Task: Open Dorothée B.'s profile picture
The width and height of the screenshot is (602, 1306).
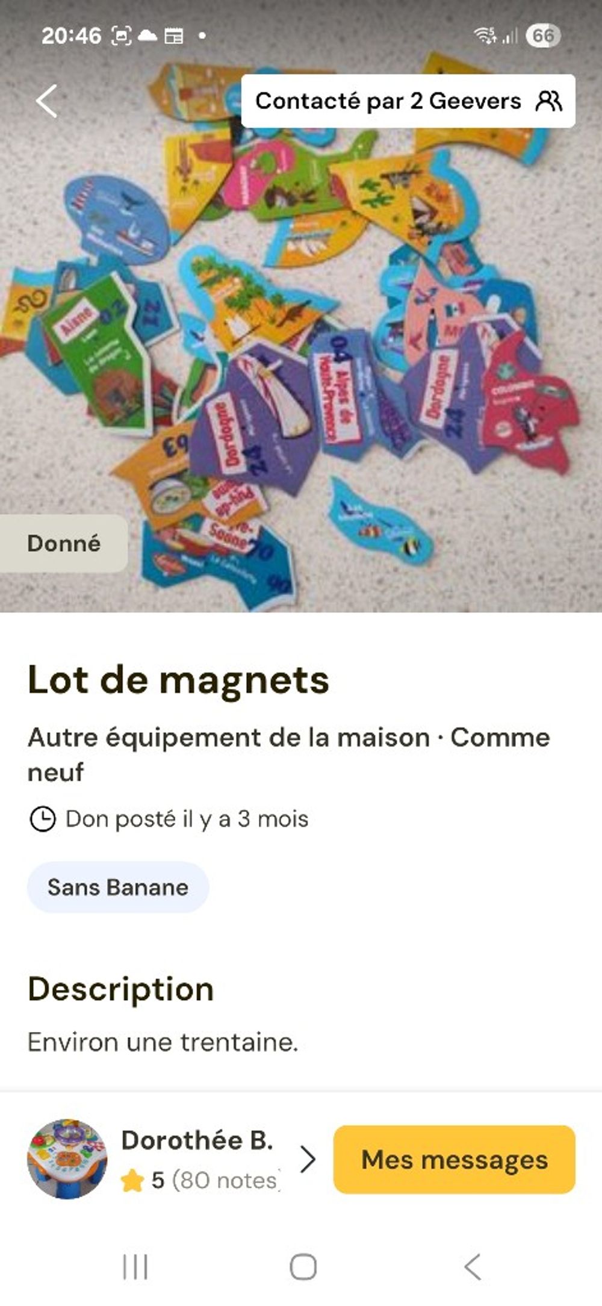Action: [67, 1159]
